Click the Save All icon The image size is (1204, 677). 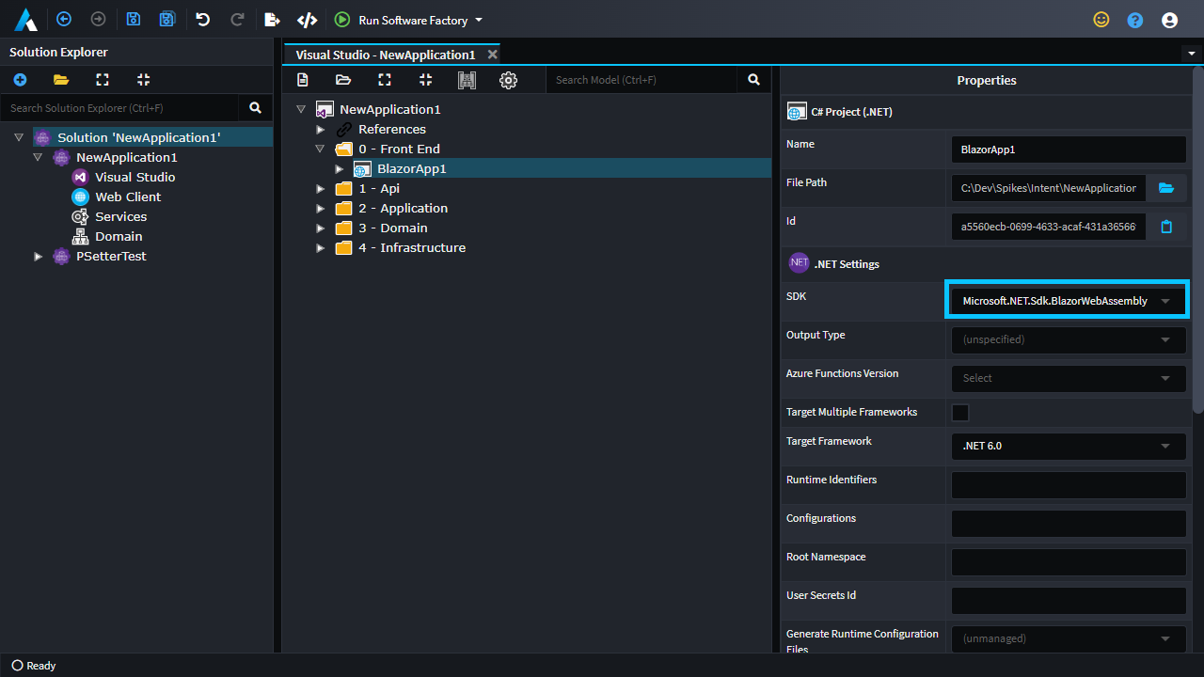pyautogui.click(x=167, y=19)
